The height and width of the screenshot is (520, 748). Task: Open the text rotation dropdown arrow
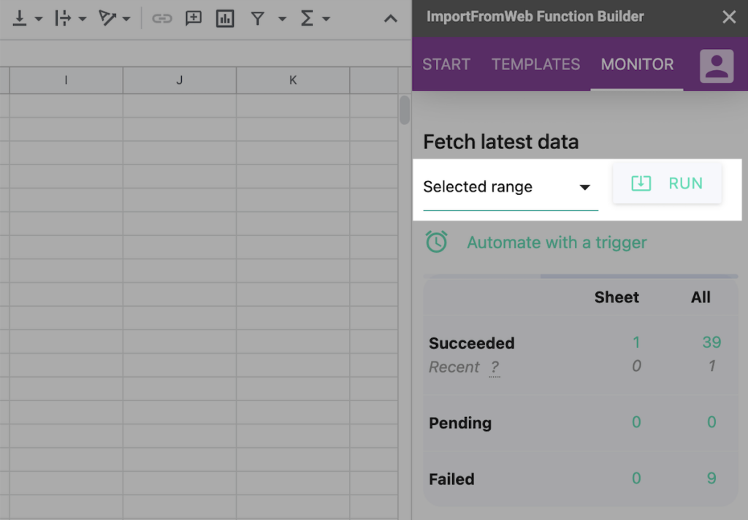point(126,19)
